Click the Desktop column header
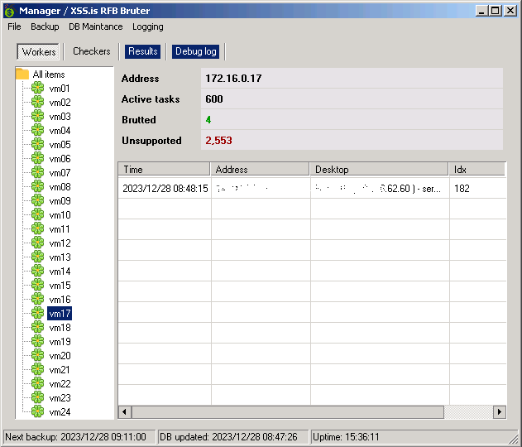This screenshot has height=447, width=522. [x=379, y=169]
